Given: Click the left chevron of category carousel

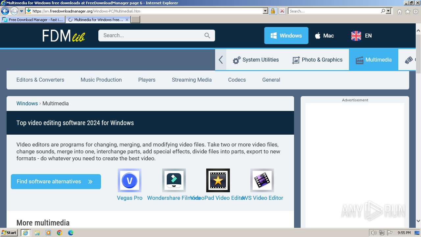Looking at the screenshot, I should 221,60.
